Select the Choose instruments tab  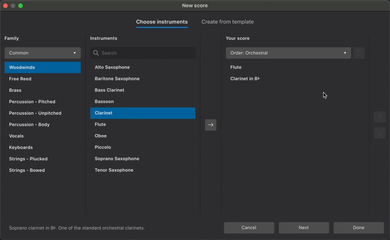click(162, 22)
